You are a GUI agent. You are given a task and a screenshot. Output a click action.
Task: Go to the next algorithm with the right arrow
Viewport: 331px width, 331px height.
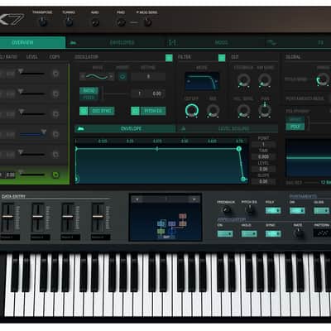[x=194, y=199]
